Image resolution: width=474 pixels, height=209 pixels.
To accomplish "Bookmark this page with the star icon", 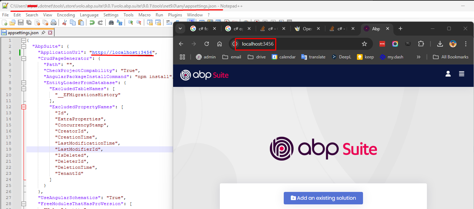I will click(x=364, y=44).
